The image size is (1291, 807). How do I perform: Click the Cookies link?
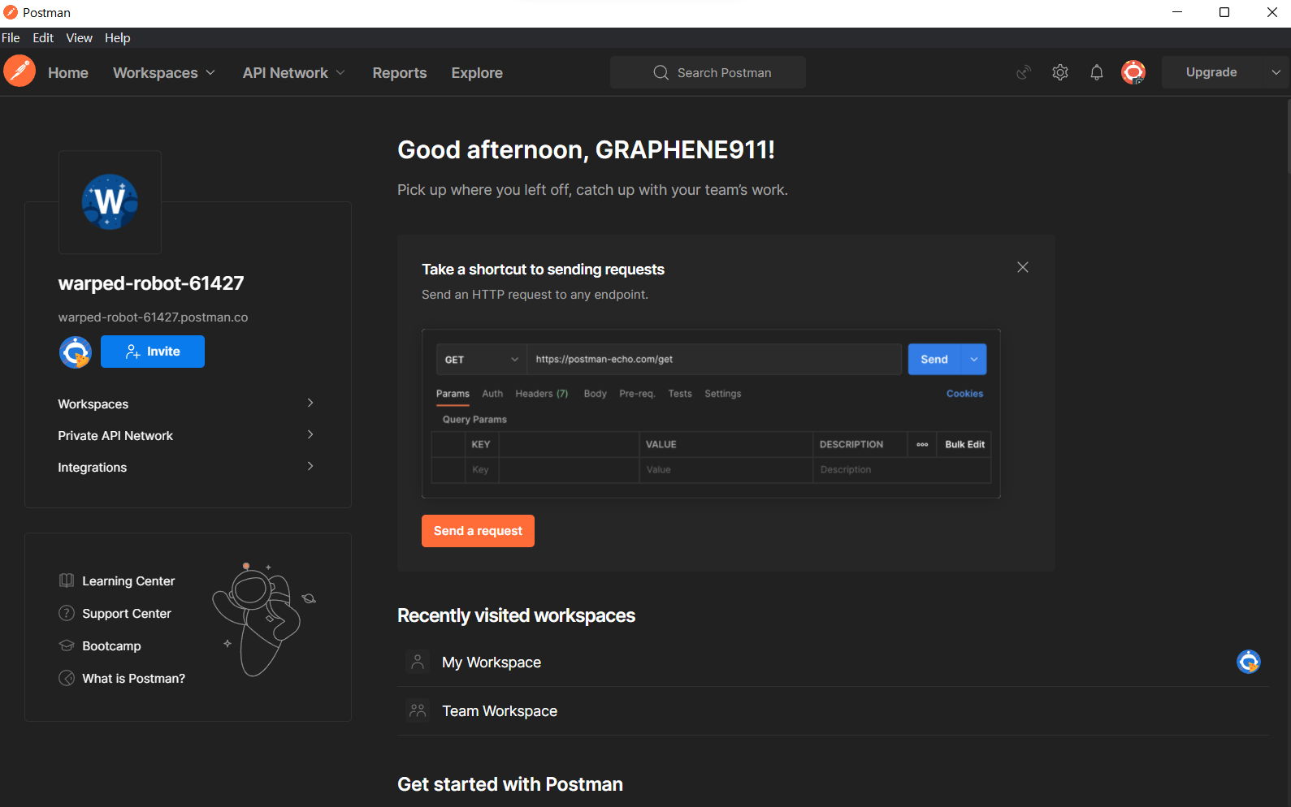pos(964,394)
